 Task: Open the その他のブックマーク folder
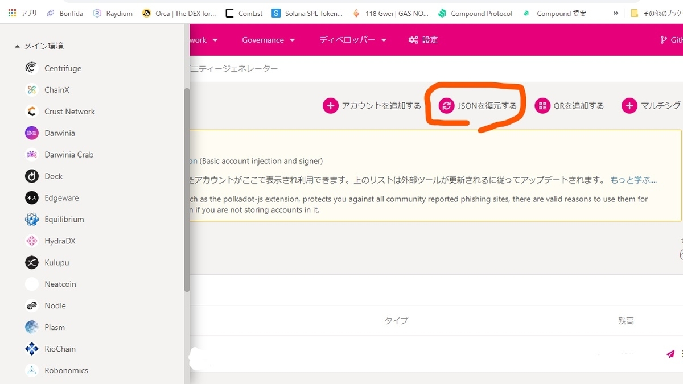pos(656,13)
